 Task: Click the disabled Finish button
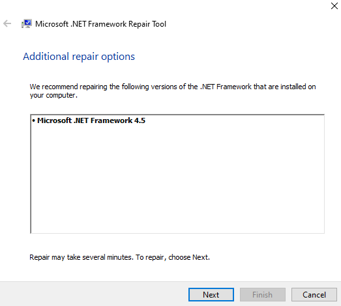[x=263, y=294]
